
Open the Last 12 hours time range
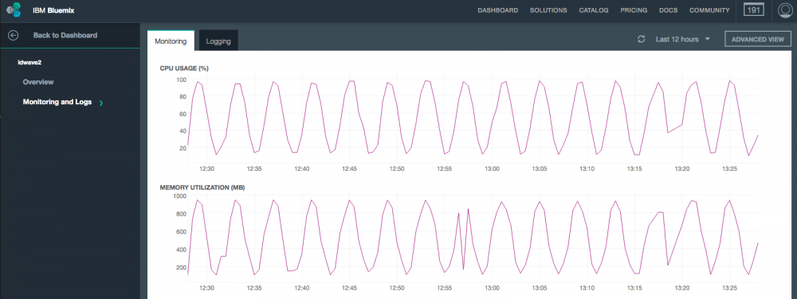coord(677,40)
